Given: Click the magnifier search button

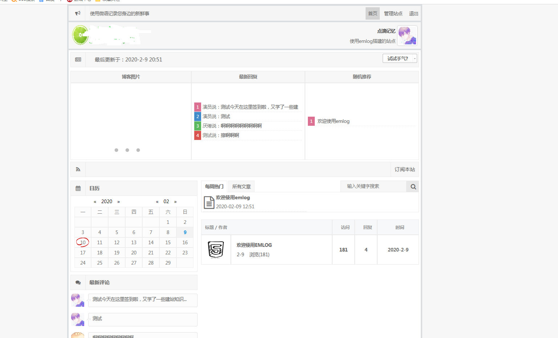Looking at the screenshot, I should [413, 186].
